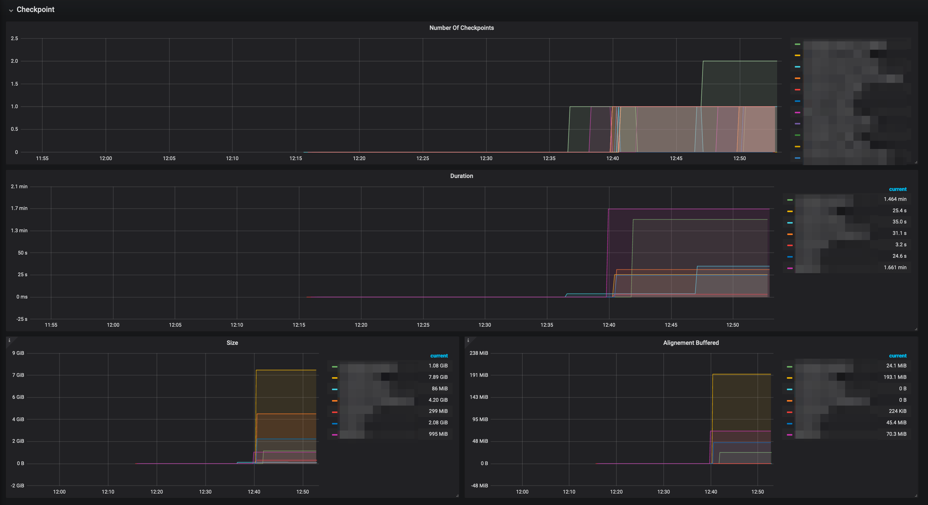Select the 31.1 s value in the Duration legend
Screen dimensions: 928x505
pyautogui.click(x=899, y=233)
